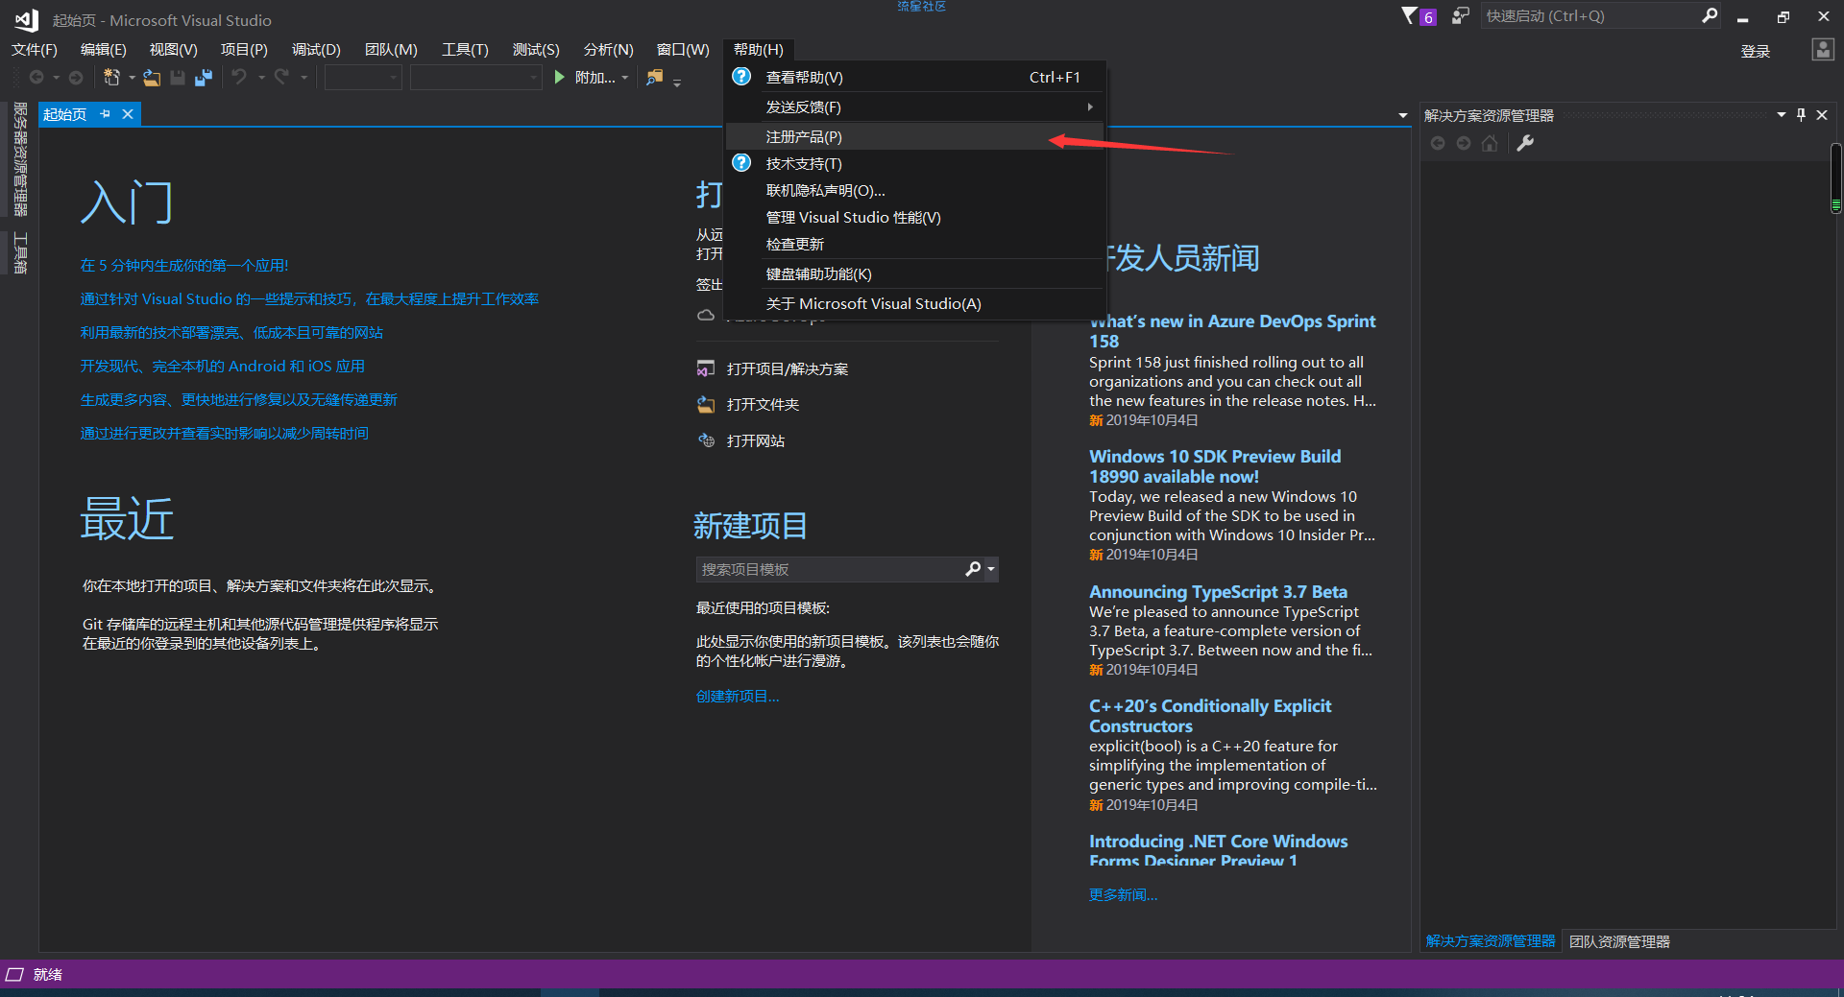
Task: Click Solution Explorer Home icon
Action: pos(1490,143)
